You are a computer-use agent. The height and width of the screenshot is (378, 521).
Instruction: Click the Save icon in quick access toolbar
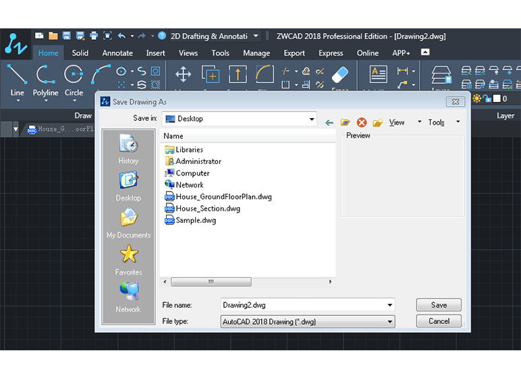[66, 36]
